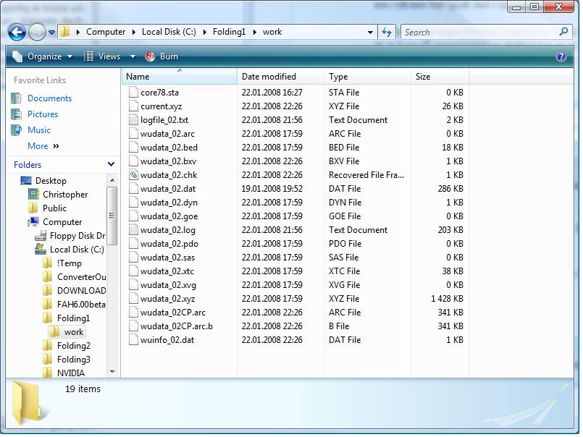
Task: Select wudata_02.bxv file icon
Action: click(133, 161)
